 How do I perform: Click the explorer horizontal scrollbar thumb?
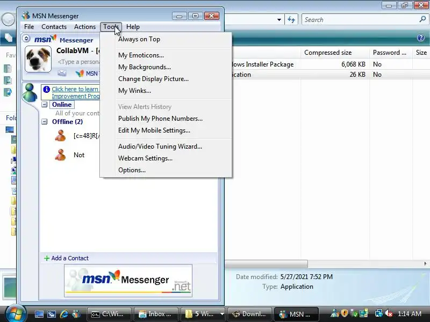tap(266, 264)
